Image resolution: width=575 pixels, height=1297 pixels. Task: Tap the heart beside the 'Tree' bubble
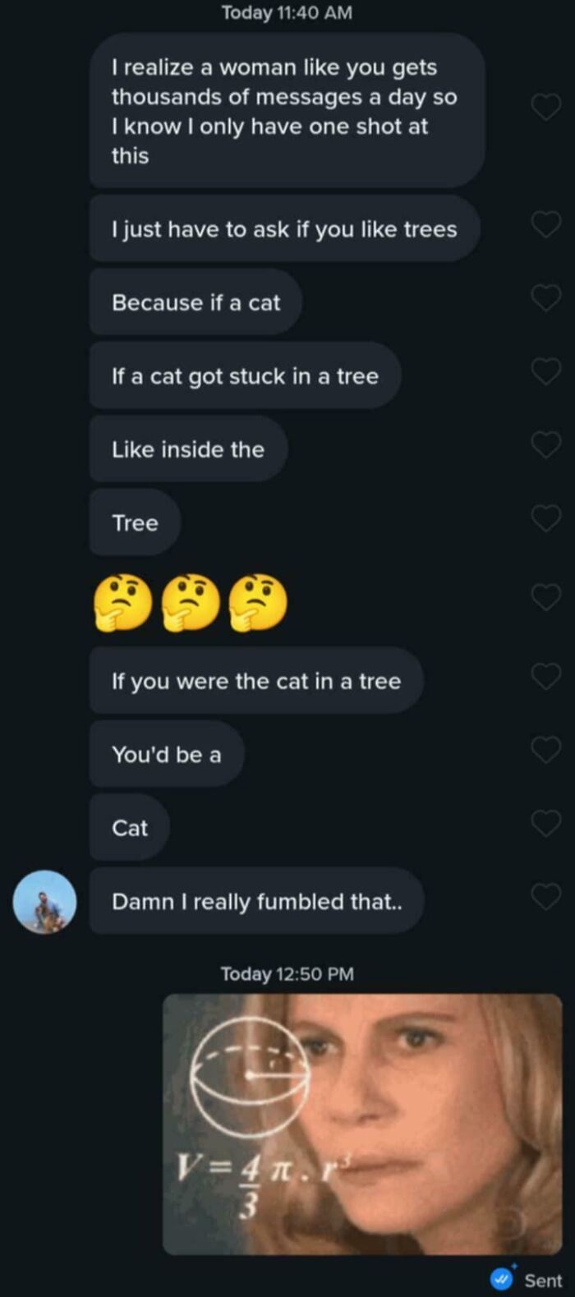pos(546,517)
